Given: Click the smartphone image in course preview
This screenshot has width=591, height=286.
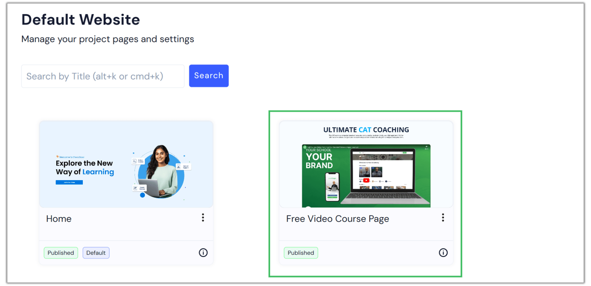Looking at the screenshot, I should pos(332,187).
